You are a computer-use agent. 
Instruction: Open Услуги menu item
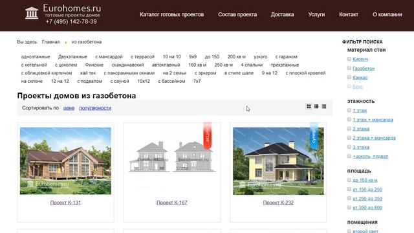tap(316, 14)
